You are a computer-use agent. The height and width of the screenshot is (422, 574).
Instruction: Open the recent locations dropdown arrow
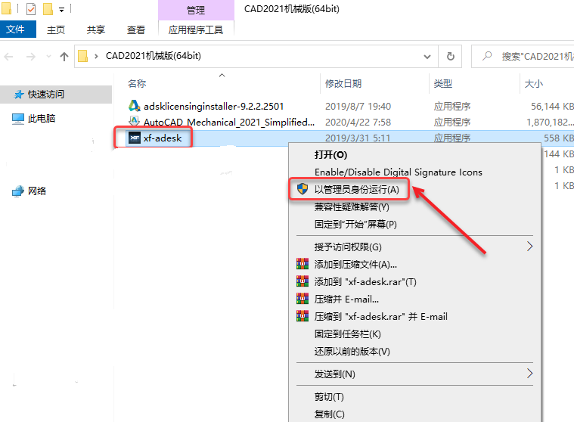(48, 57)
